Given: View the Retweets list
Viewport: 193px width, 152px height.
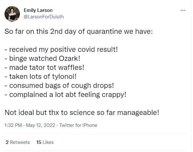Looking at the screenshot, I should tap(20, 142).
